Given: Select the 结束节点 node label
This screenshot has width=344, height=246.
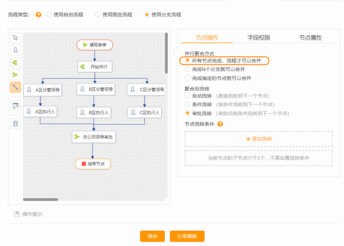Looking at the screenshot, I should tap(96, 164).
